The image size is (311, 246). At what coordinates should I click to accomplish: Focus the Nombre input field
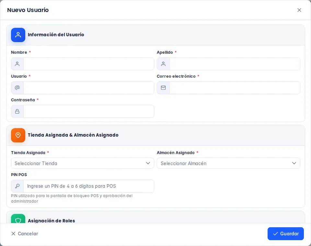click(x=89, y=64)
